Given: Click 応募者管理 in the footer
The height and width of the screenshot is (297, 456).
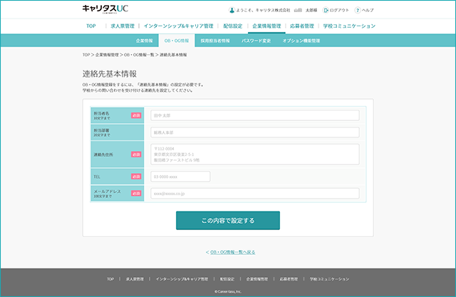Looking at the screenshot, I should pyautogui.click(x=289, y=279).
